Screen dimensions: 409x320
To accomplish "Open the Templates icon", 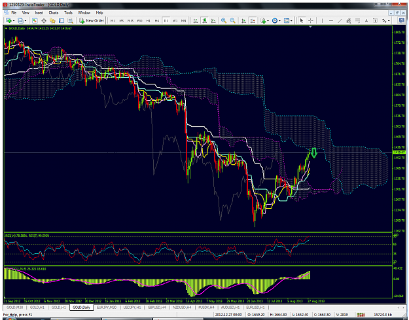I will pyautogui.click(x=287, y=20).
